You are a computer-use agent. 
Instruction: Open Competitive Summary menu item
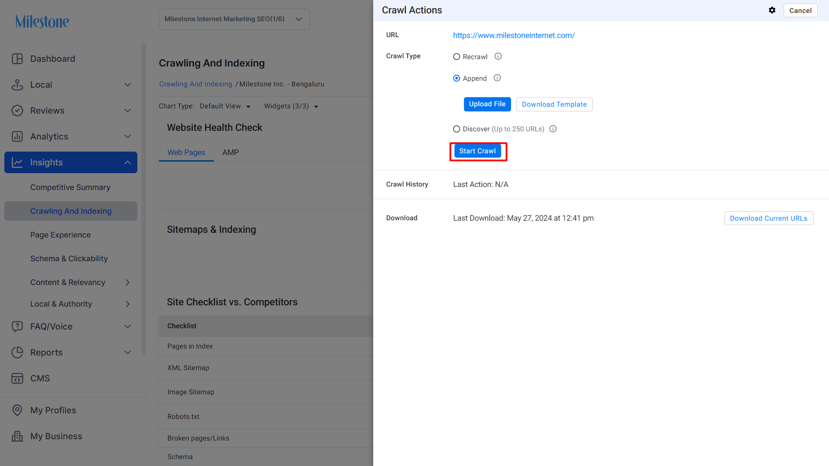click(70, 187)
